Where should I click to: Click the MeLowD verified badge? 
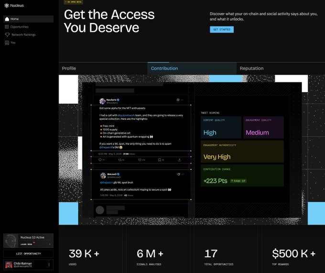point(119,174)
